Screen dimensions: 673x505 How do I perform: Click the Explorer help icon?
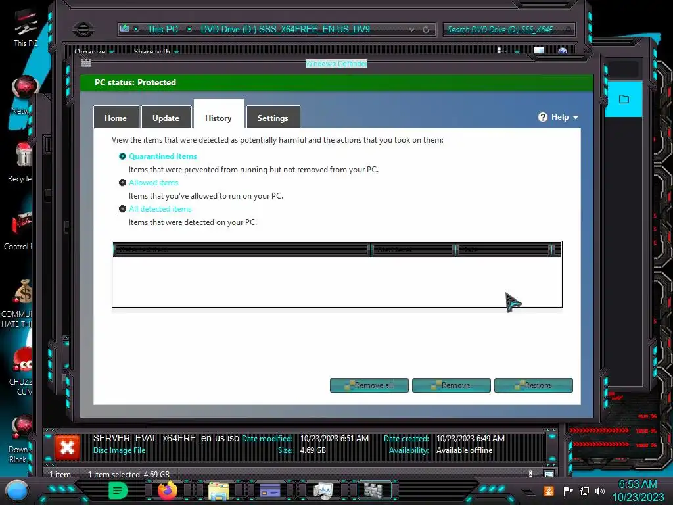pyautogui.click(x=563, y=51)
